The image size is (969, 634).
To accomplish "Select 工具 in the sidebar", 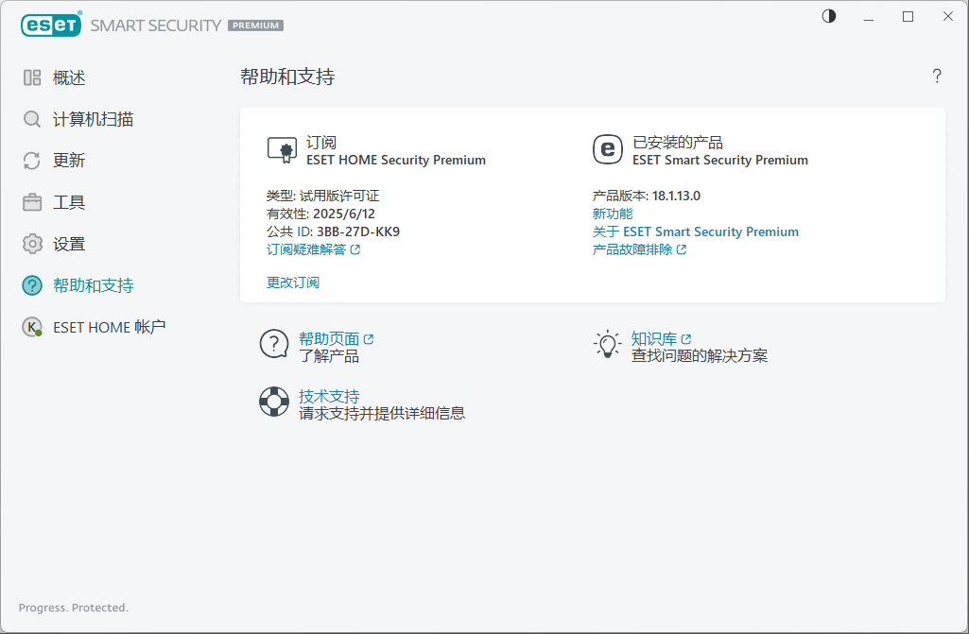I will coord(69,202).
